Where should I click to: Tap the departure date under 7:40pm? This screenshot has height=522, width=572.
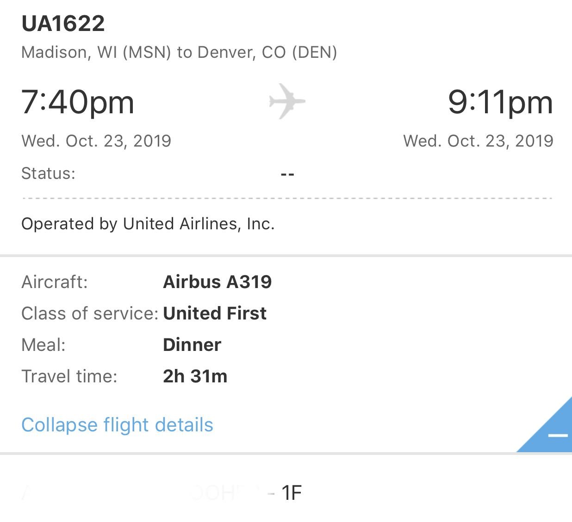(96, 141)
